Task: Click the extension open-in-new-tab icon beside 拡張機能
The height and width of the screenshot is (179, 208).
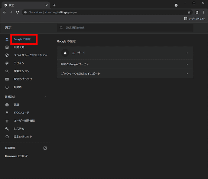Action: 45,148
